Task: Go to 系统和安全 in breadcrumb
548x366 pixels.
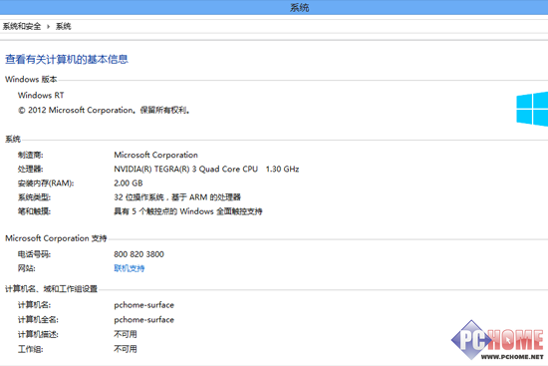Action: click(22, 26)
